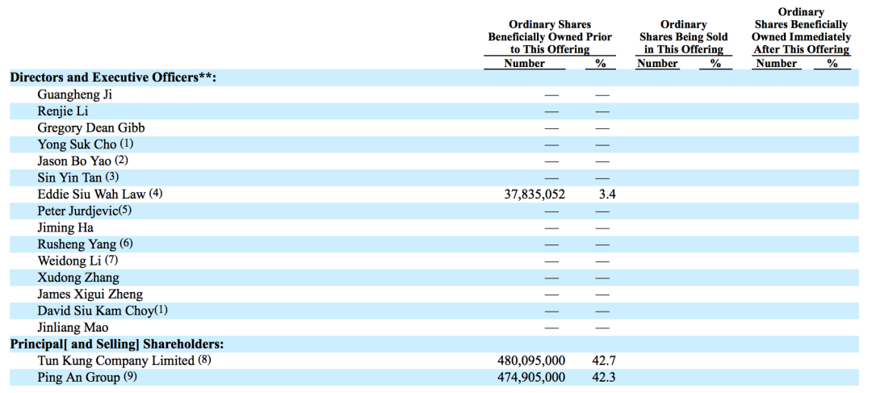The width and height of the screenshot is (872, 393).
Task: Click on Jinliang Mao
Action: point(73,328)
